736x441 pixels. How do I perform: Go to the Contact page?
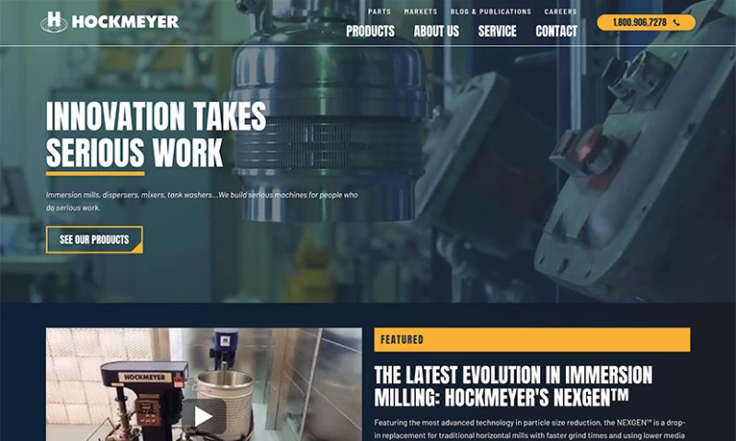click(x=557, y=31)
